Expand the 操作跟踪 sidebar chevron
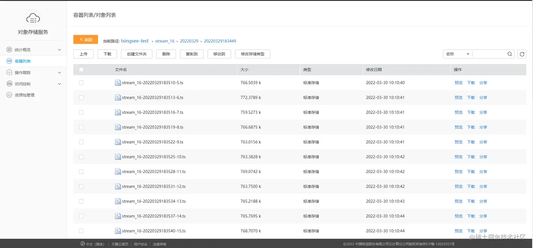533x248 pixels. pos(59,72)
